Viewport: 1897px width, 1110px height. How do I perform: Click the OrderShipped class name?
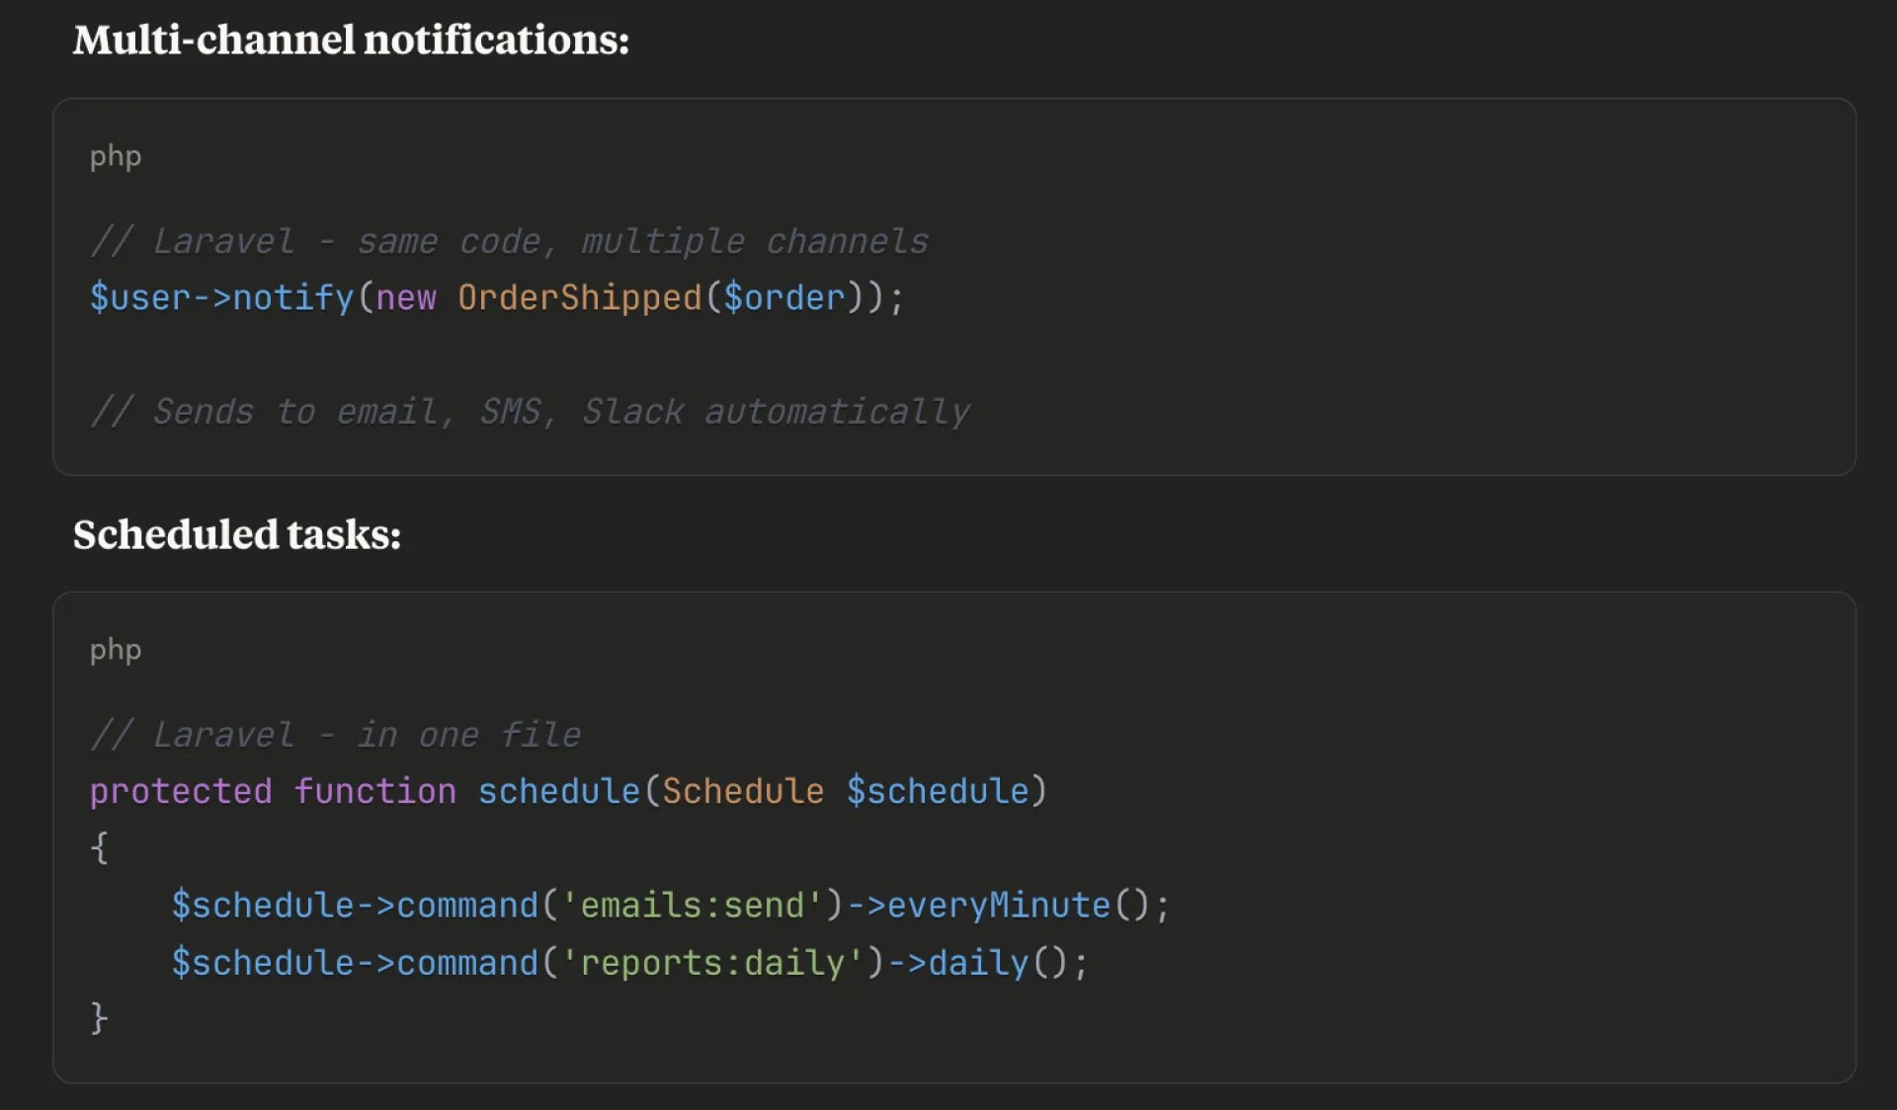click(x=579, y=298)
